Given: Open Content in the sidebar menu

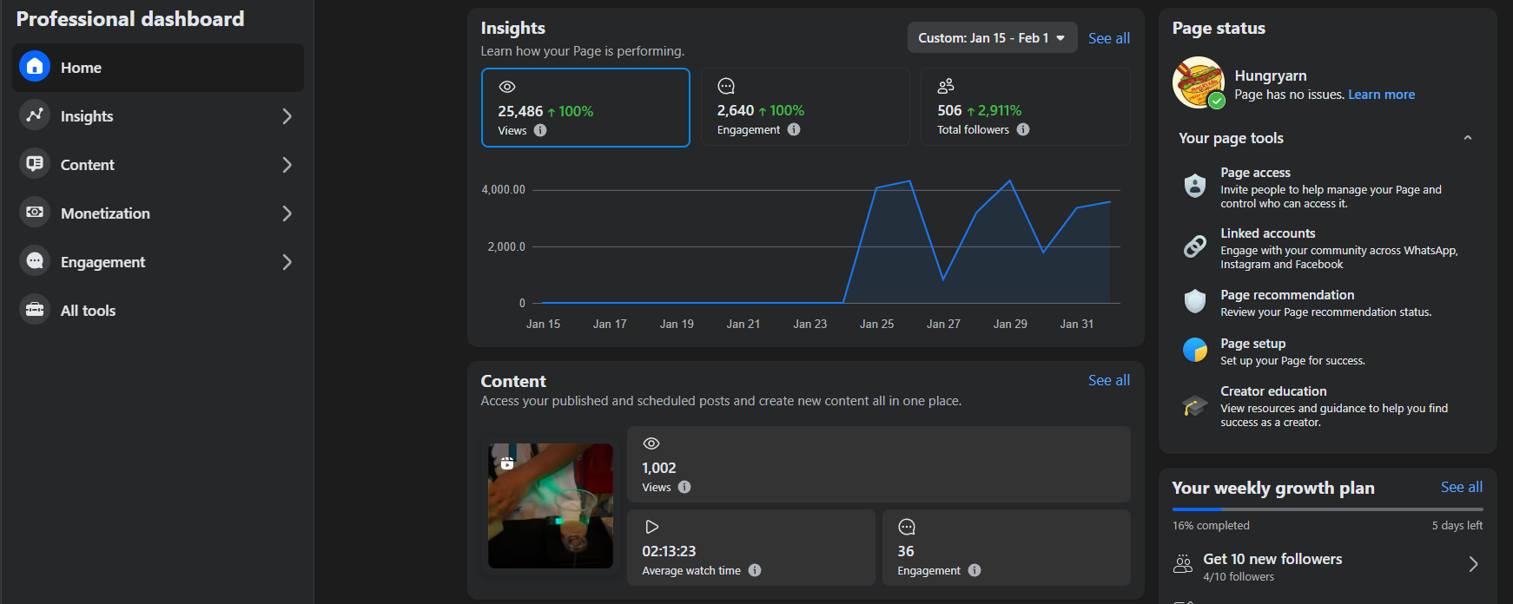Looking at the screenshot, I should click(88, 165).
